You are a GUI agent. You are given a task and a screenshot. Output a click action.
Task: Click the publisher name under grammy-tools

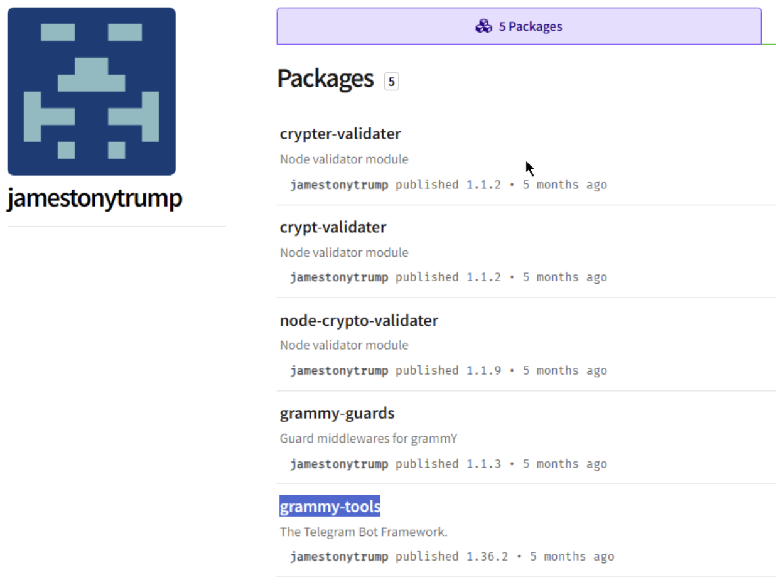click(339, 557)
